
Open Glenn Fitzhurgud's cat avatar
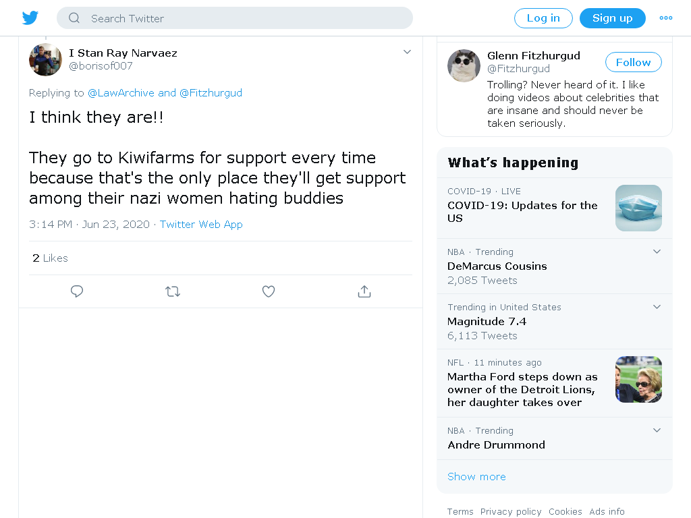(x=464, y=65)
